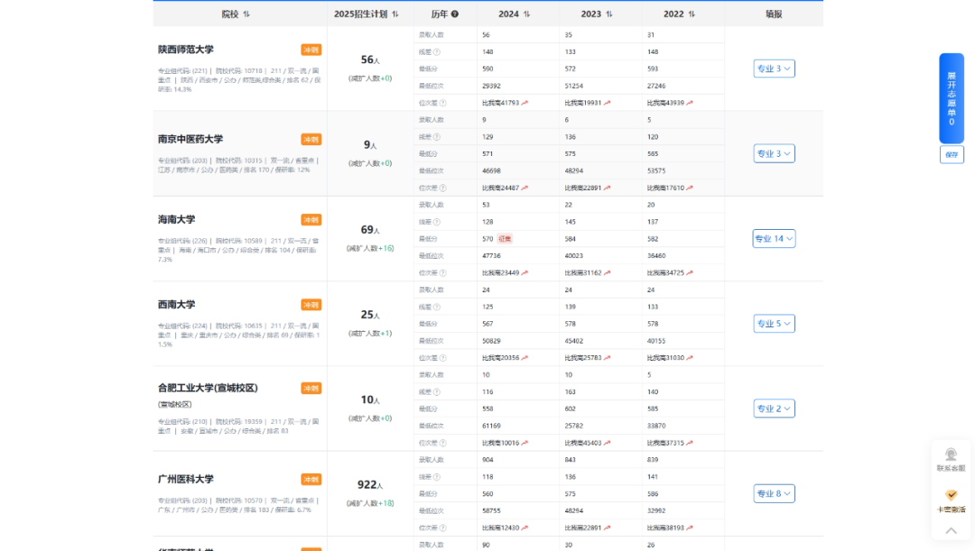The width and height of the screenshot is (975, 551).
Task: Open 专业 14 dropdown for 海南大学
Action: (774, 239)
